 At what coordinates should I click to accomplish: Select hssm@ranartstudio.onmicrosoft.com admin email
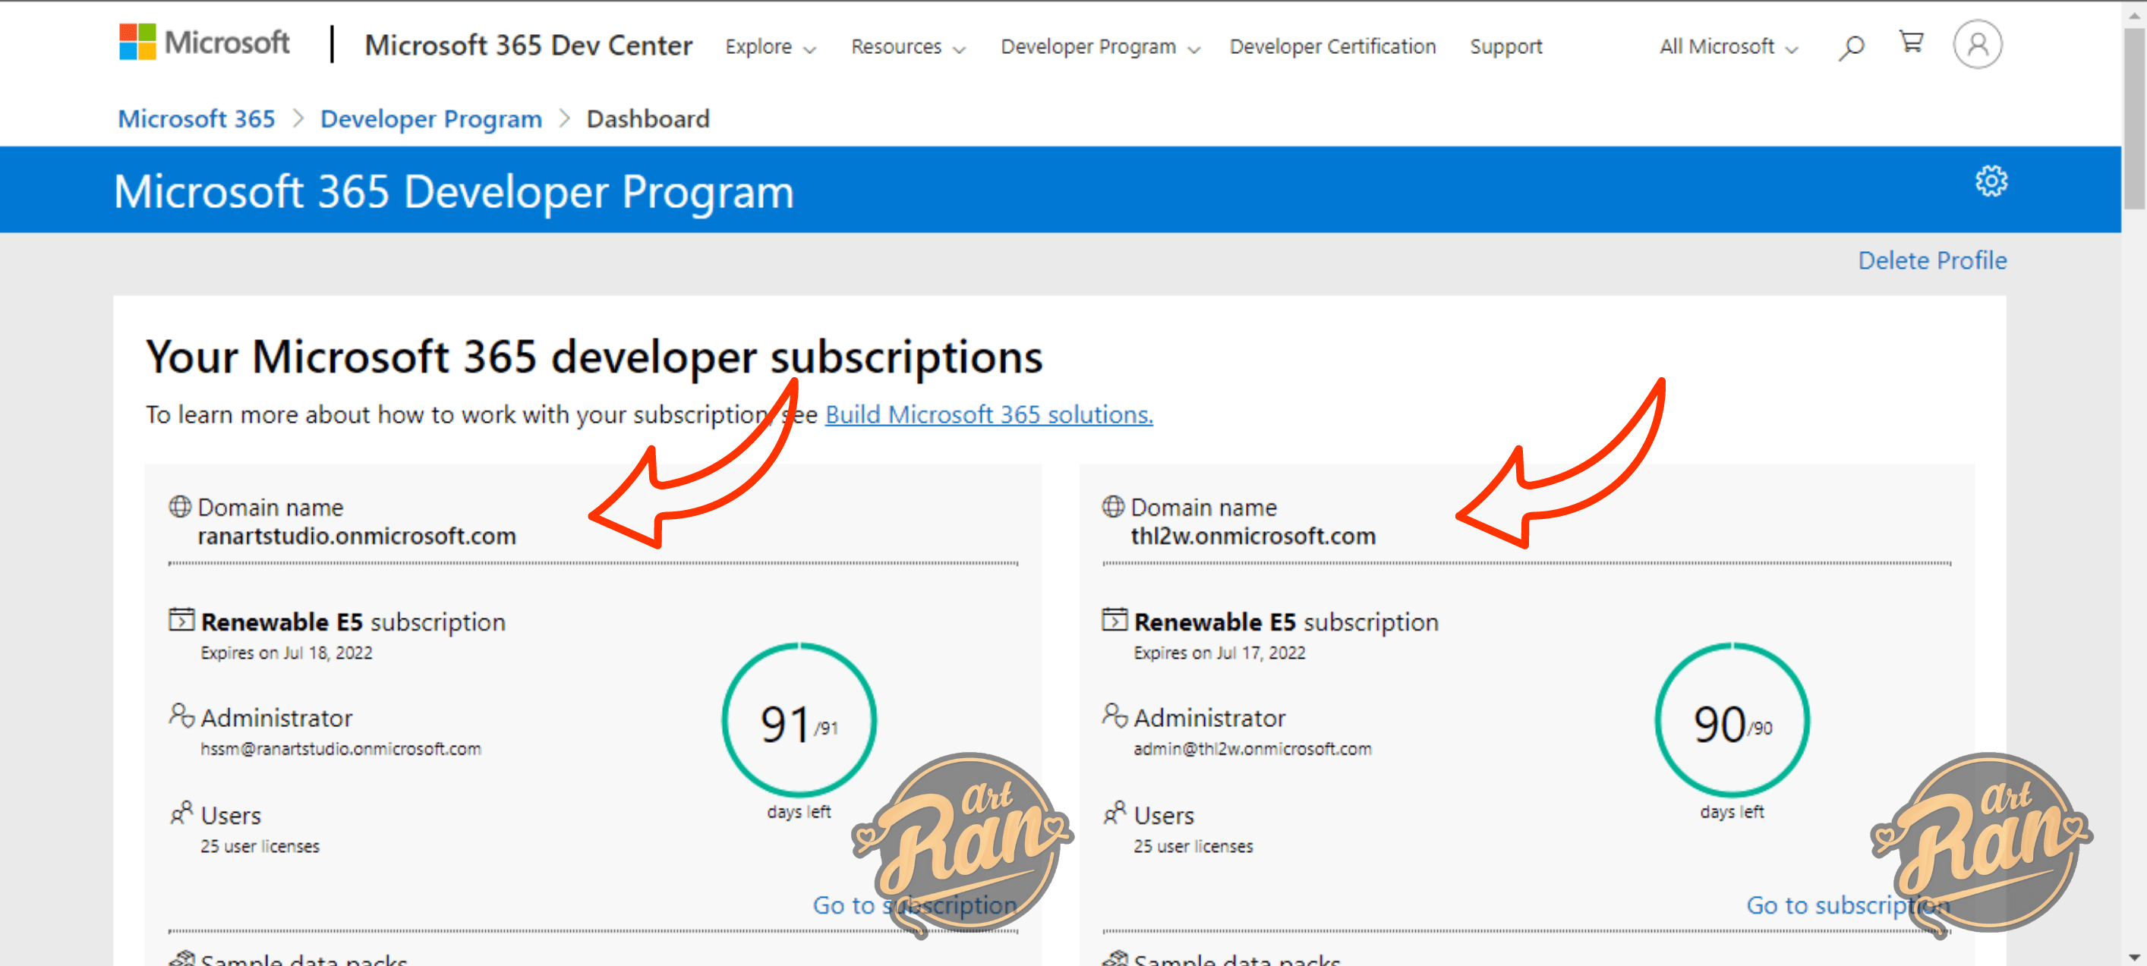(x=340, y=749)
